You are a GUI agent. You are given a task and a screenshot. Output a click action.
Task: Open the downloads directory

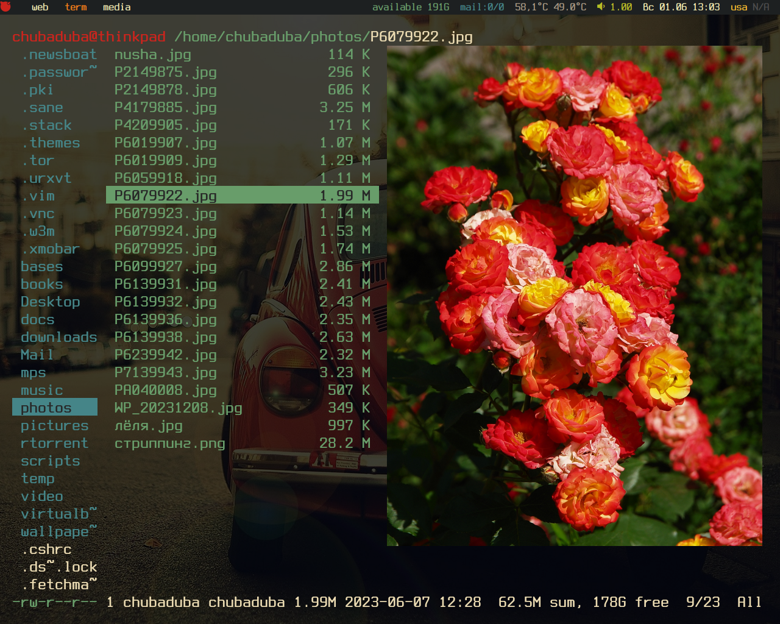58,337
